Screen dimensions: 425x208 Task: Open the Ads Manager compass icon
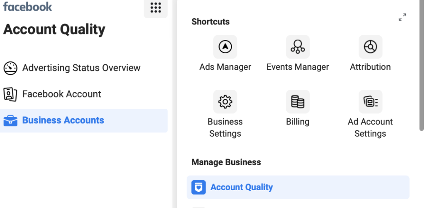pyautogui.click(x=225, y=47)
